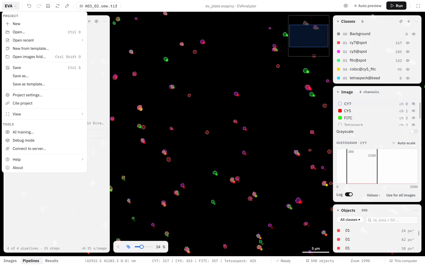Open the AI training... tool

click(x=44, y=132)
